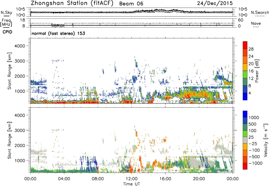This screenshot has height=186, width=269.
Task: Click the '12:00' time axis tick label
Action: 131,179
